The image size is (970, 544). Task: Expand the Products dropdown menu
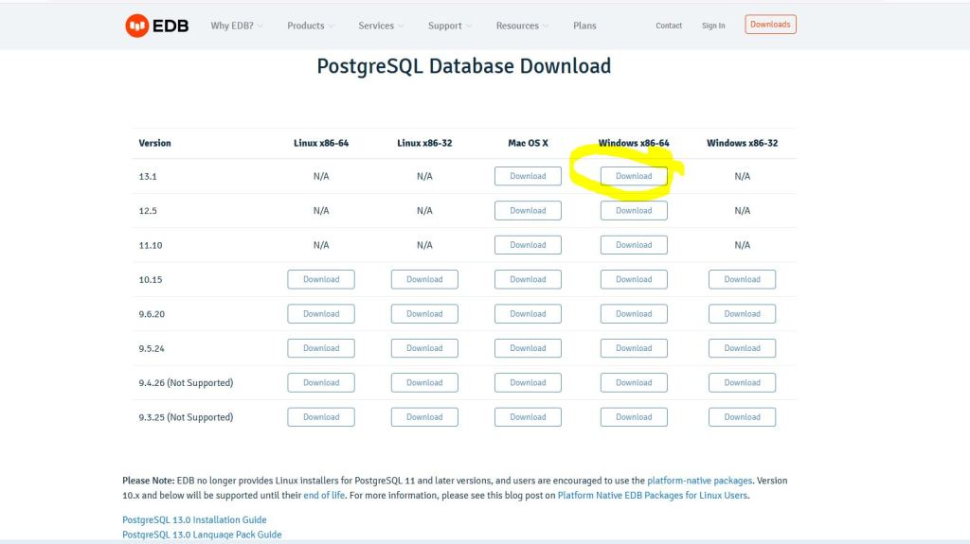click(x=312, y=26)
